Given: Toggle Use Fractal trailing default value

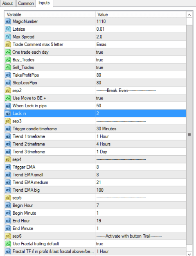Looking at the screenshot, I should 141,244.
